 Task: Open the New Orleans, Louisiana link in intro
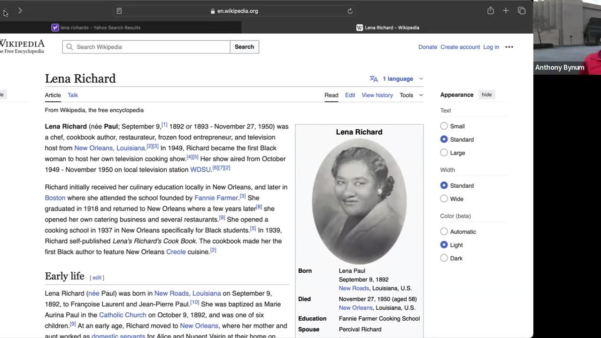[109, 148]
